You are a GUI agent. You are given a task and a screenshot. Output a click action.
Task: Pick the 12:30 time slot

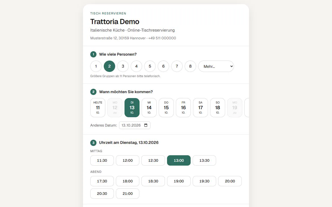tap(153, 160)
